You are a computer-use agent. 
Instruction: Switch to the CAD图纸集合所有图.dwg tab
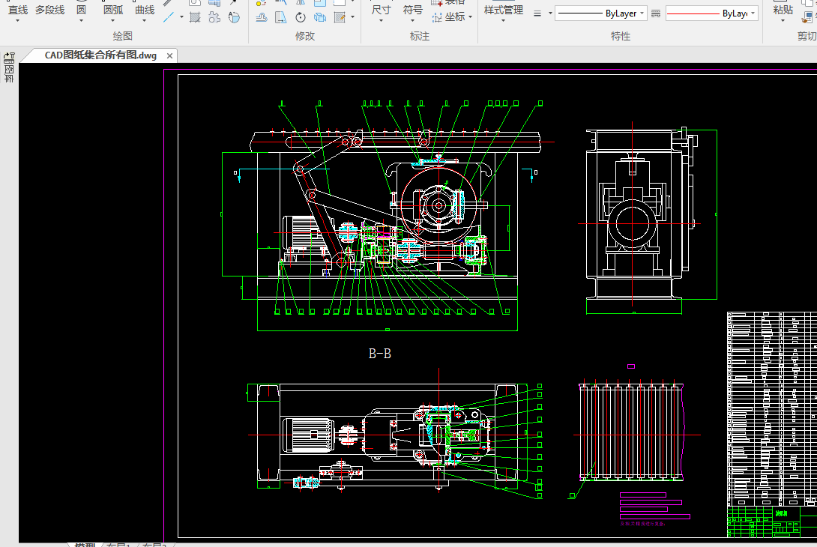click(x=100, y=55)
